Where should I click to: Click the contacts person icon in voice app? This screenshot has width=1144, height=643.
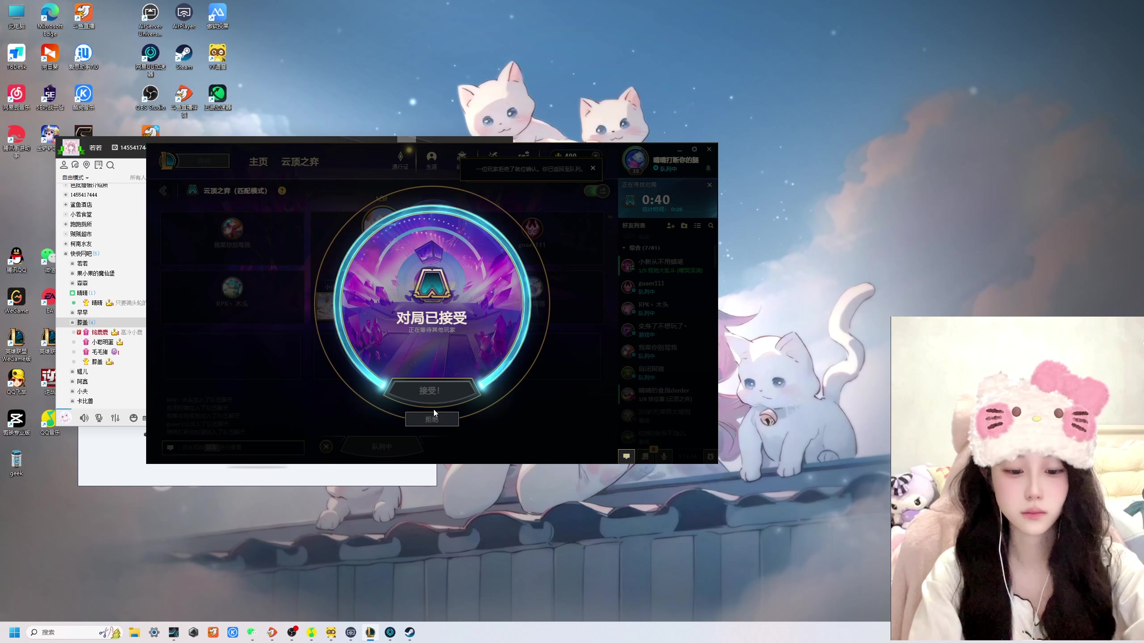pyautogui.click(x=64, y=165)
